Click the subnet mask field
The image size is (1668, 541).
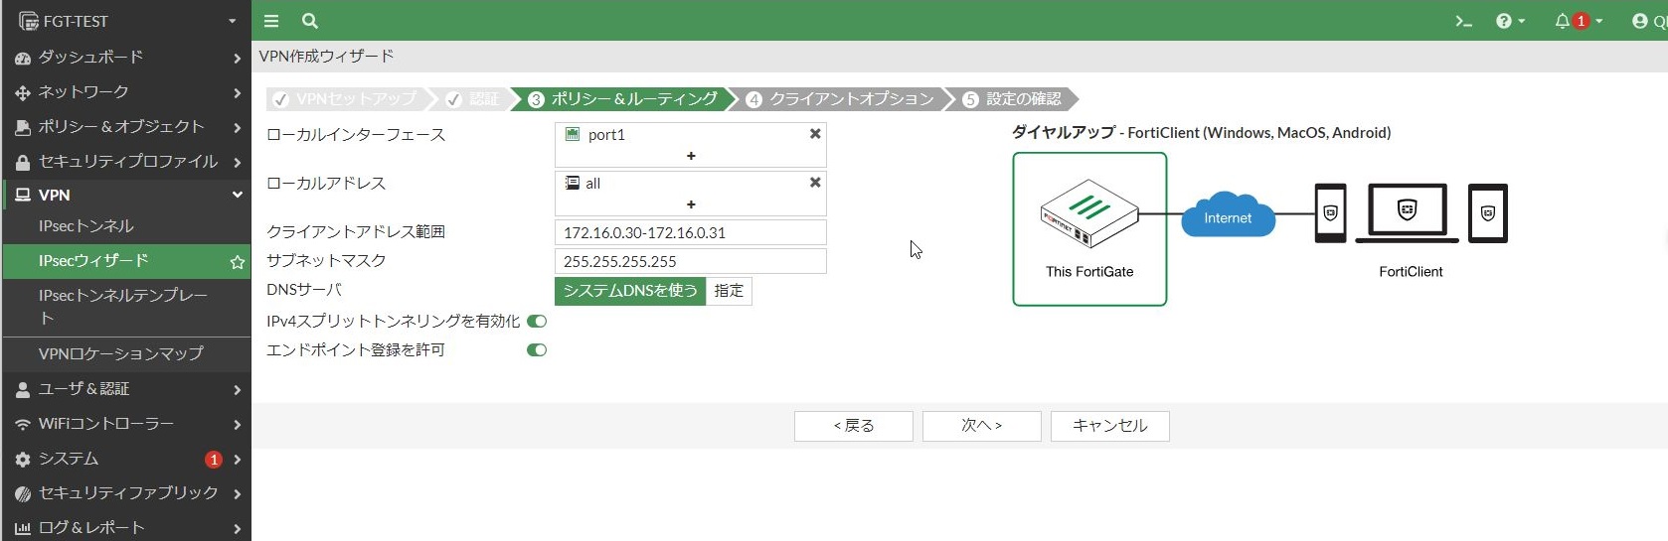691,261
